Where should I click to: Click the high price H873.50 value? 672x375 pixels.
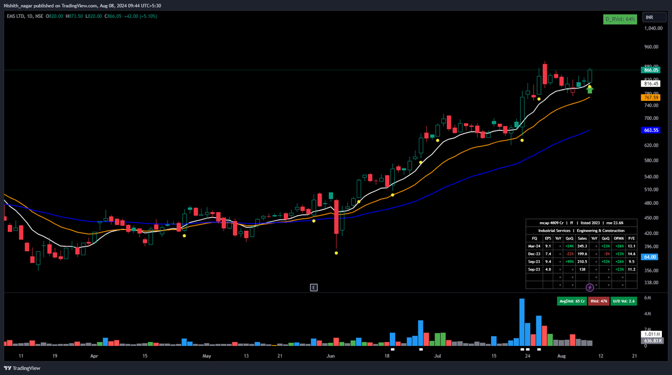(x=76, y=16)
